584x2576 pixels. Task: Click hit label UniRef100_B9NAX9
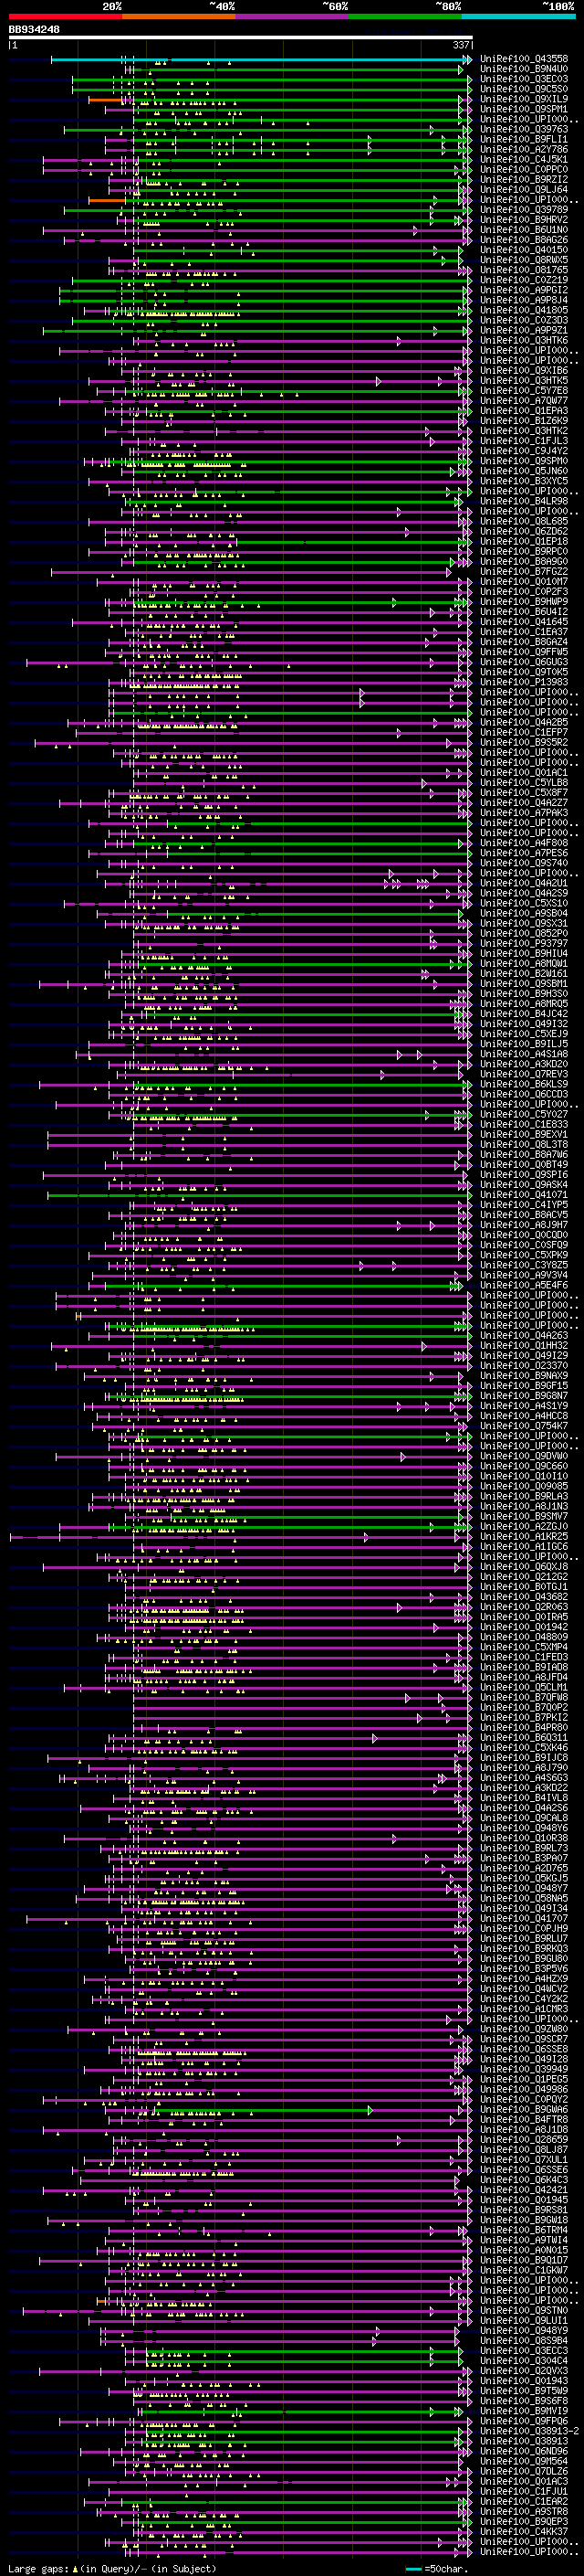[524, 1376]
